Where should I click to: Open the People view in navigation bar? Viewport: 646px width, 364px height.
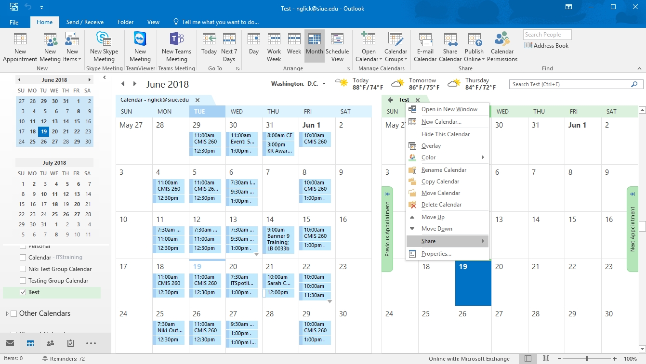[50, 343]
